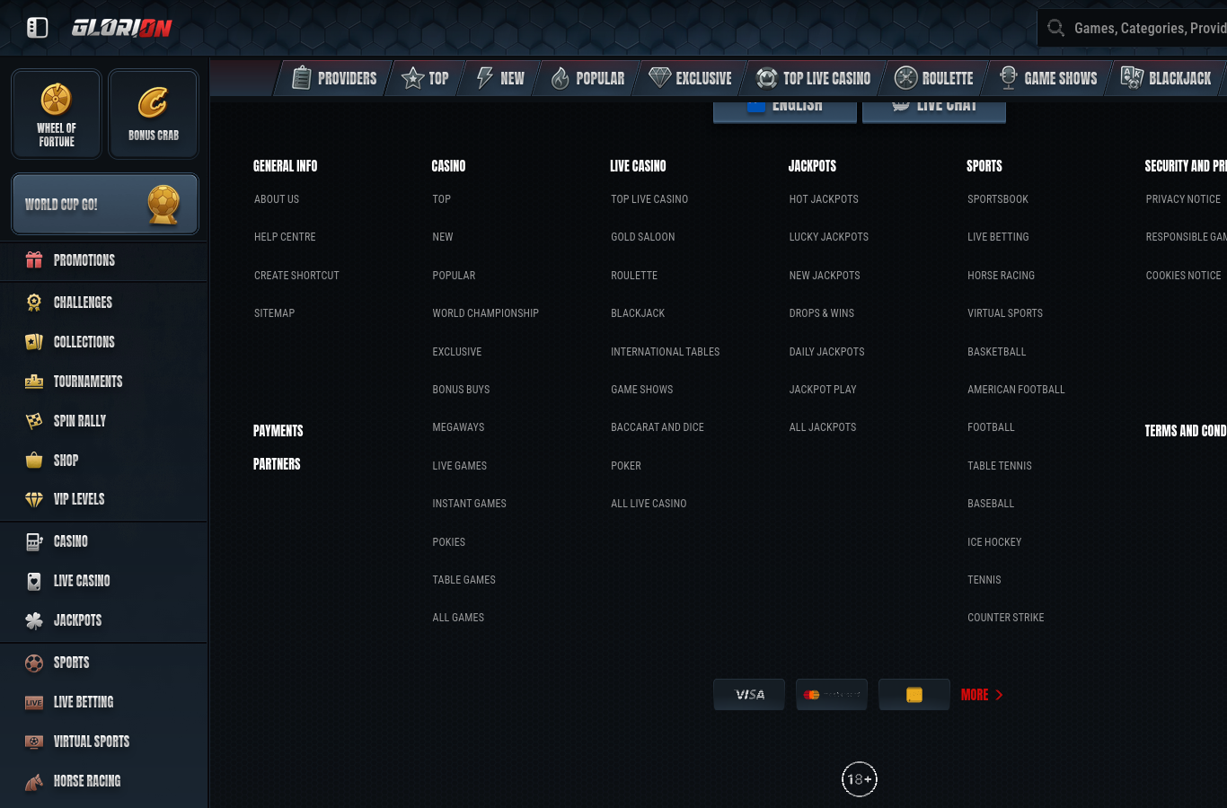This screenshot has width=1227, height=808.
Task: Select the Blackjack category tab
Action: coord(1167,78)
